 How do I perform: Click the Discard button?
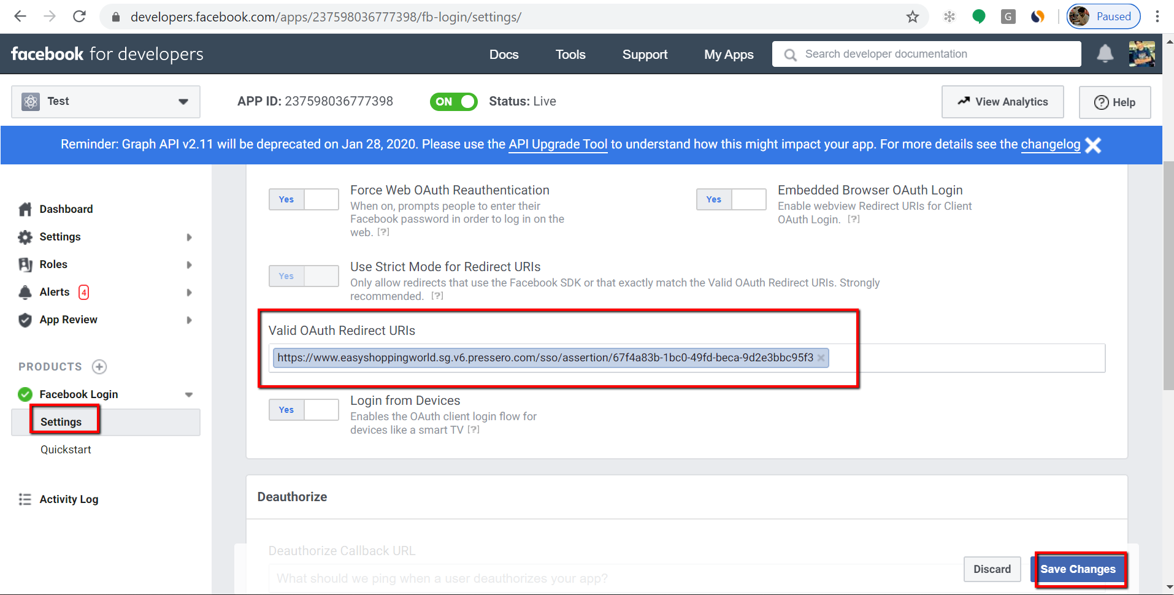tap(992, 569)
